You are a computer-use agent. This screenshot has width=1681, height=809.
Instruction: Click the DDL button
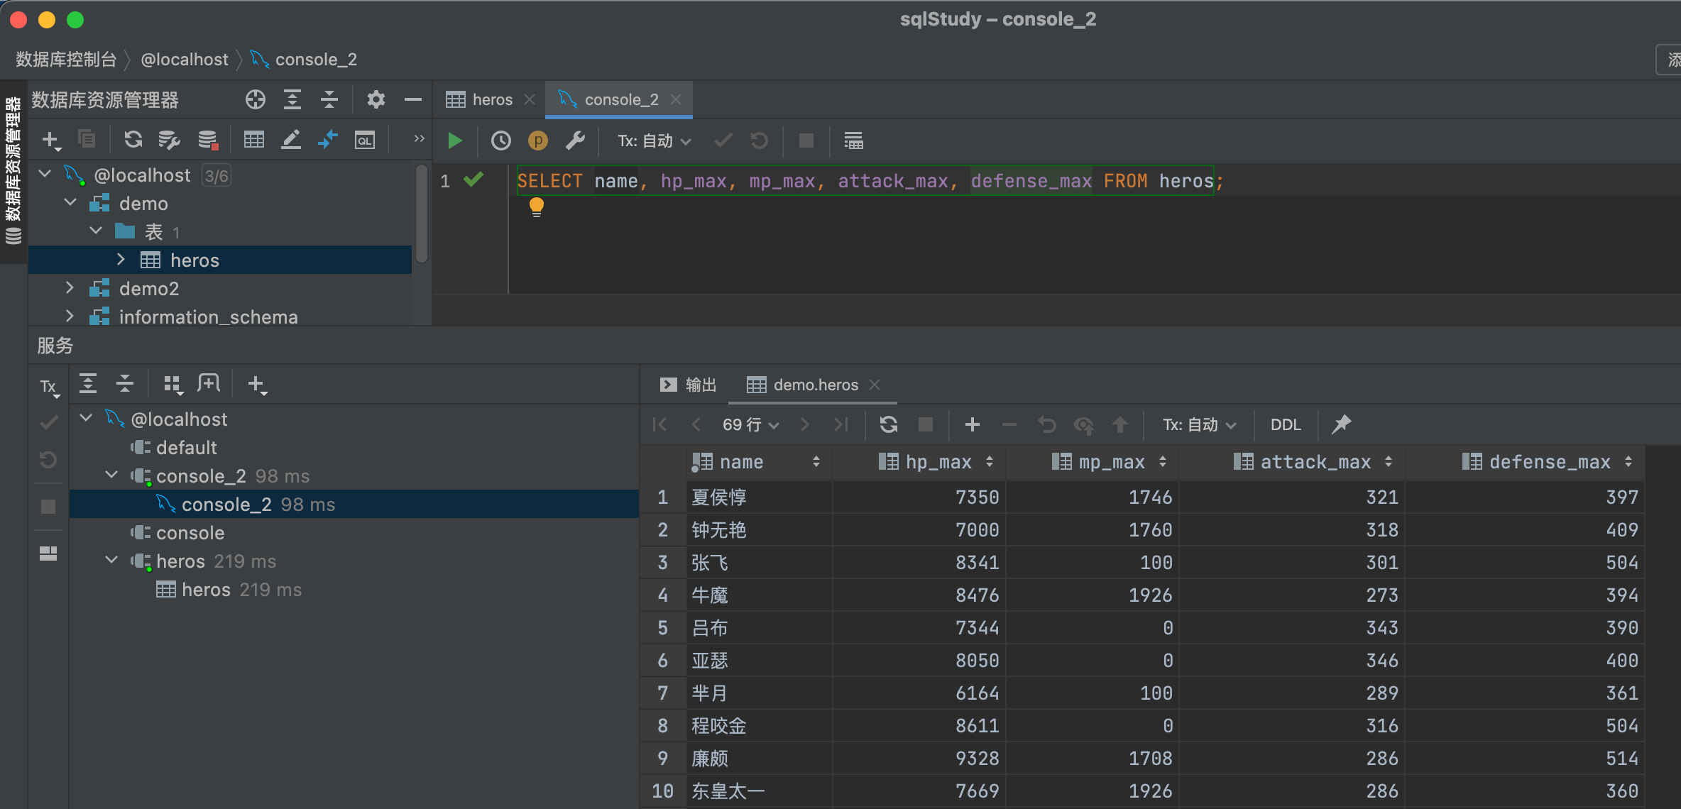[1286, 424]
